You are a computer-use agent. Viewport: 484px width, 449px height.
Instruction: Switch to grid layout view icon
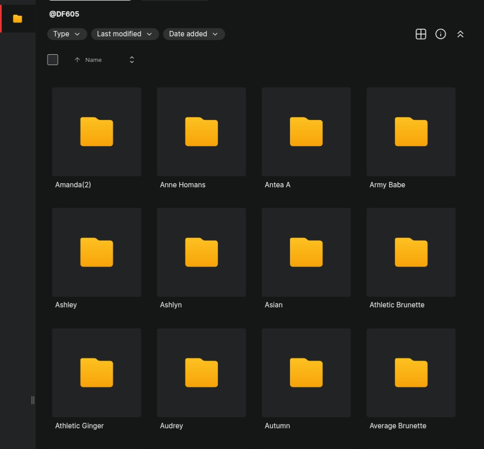tap(421, 34)
